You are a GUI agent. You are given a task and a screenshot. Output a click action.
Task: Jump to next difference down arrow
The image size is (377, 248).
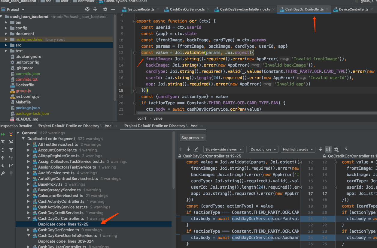coord(188,149)
